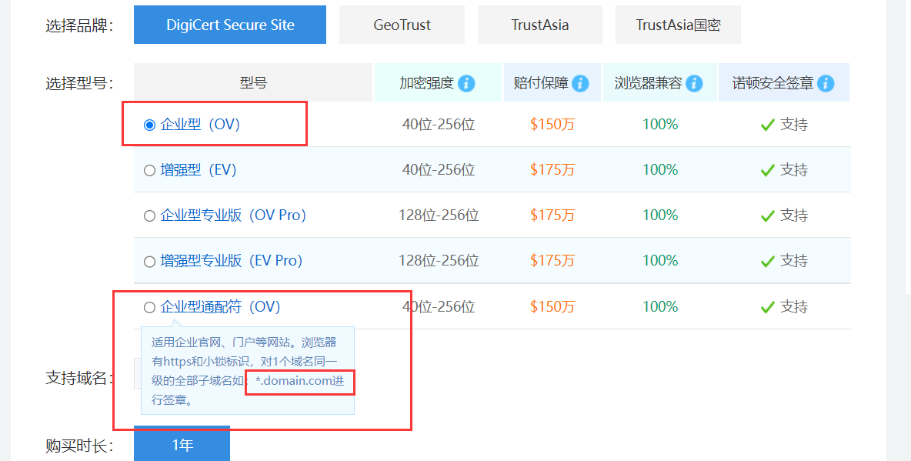The image size is (911, 461).
Task: Switch to DigiCert Secure Site brand
Action: [x=230, y=25]
